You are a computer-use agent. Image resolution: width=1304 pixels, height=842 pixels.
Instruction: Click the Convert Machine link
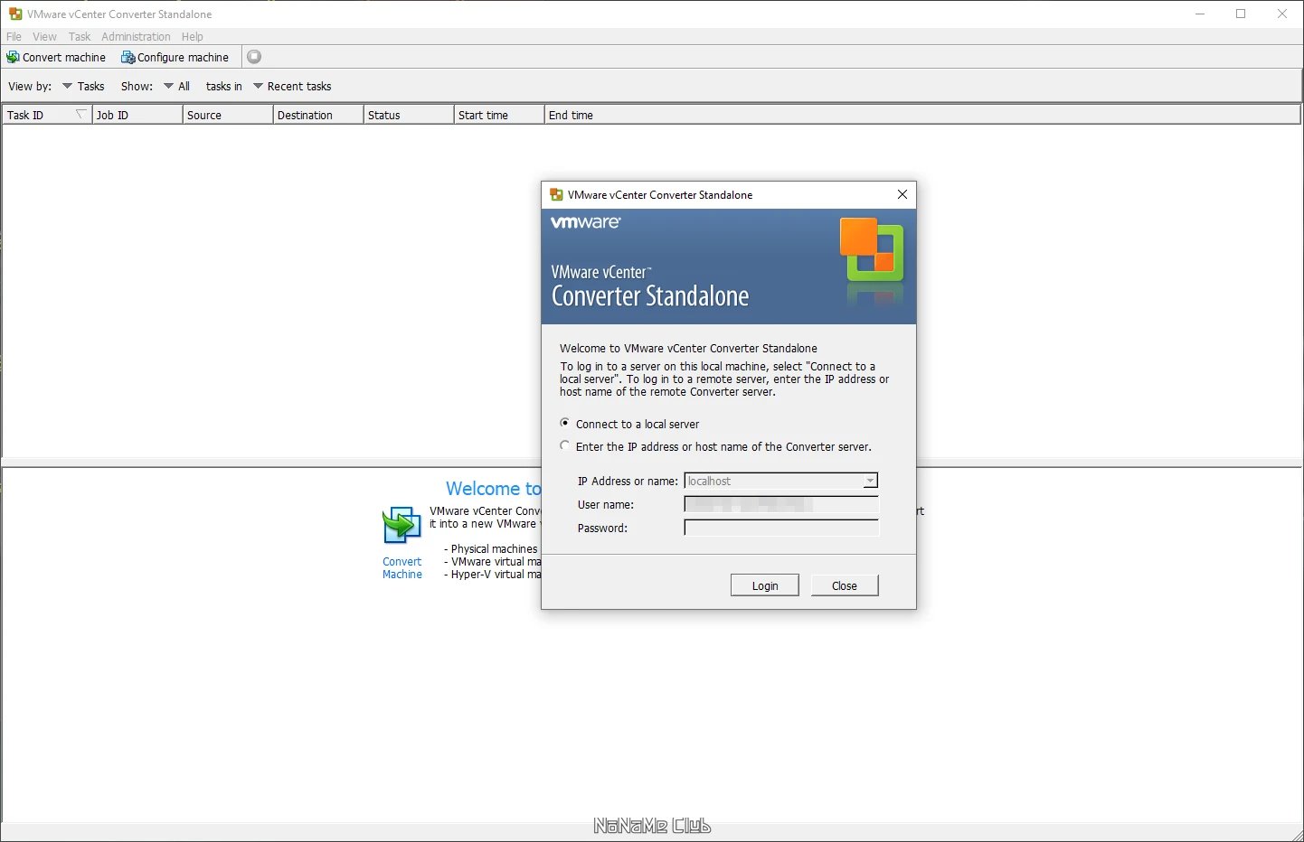(402, 567)
